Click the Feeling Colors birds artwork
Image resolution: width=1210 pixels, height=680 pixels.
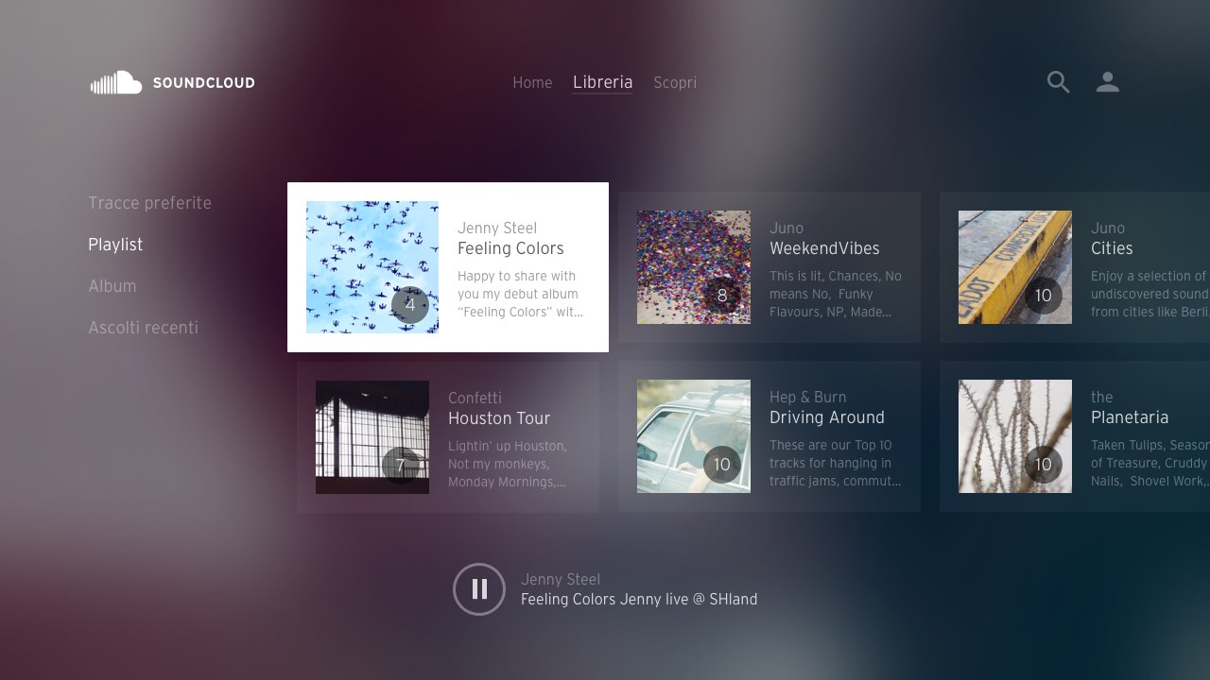click(x=372, y=267)
